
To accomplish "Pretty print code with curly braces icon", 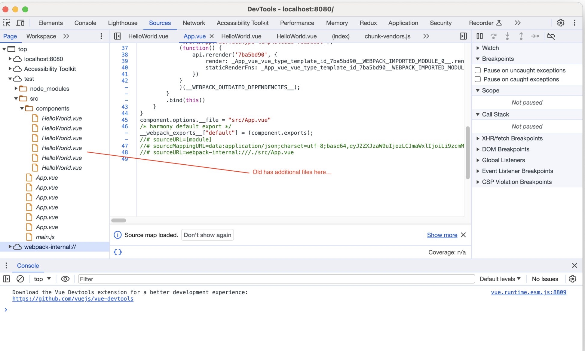I will [118, 252].
